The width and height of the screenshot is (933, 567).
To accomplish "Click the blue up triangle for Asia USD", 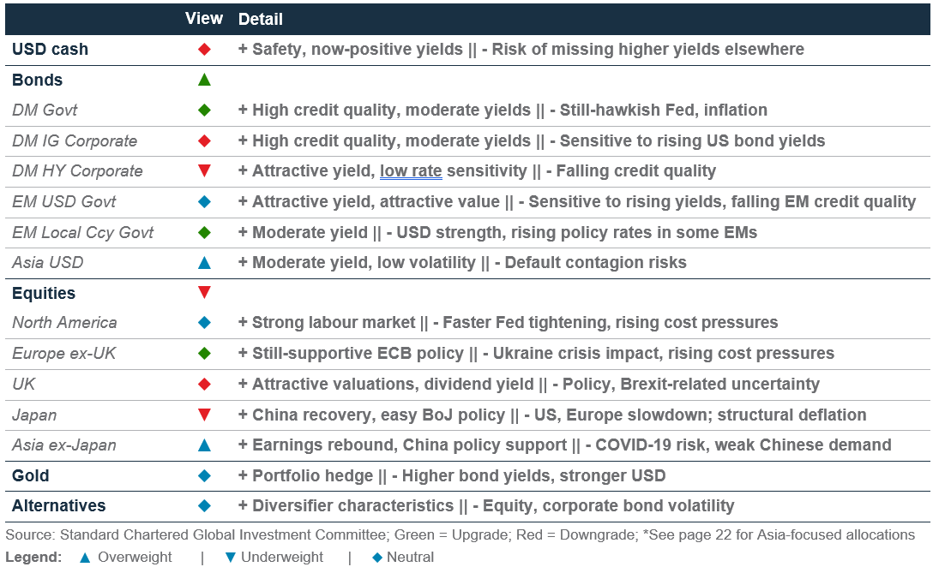I will [204, 263].
